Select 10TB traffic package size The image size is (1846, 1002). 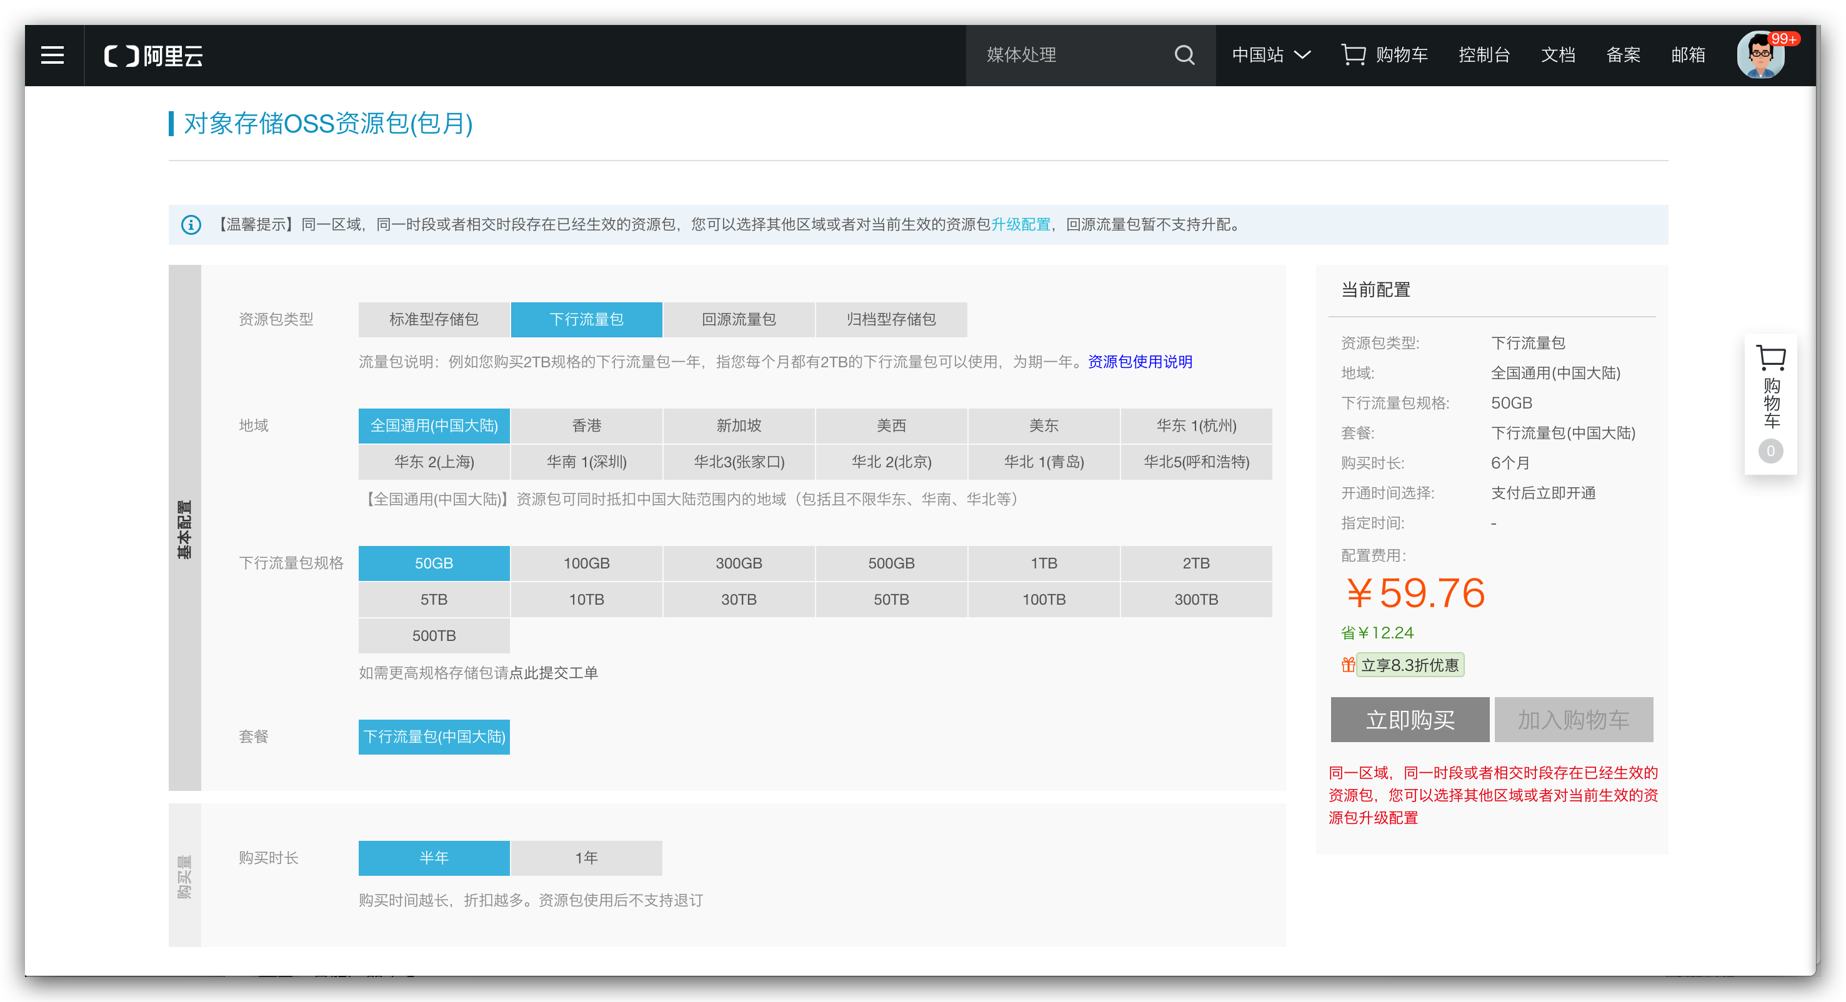pos(586,600)
